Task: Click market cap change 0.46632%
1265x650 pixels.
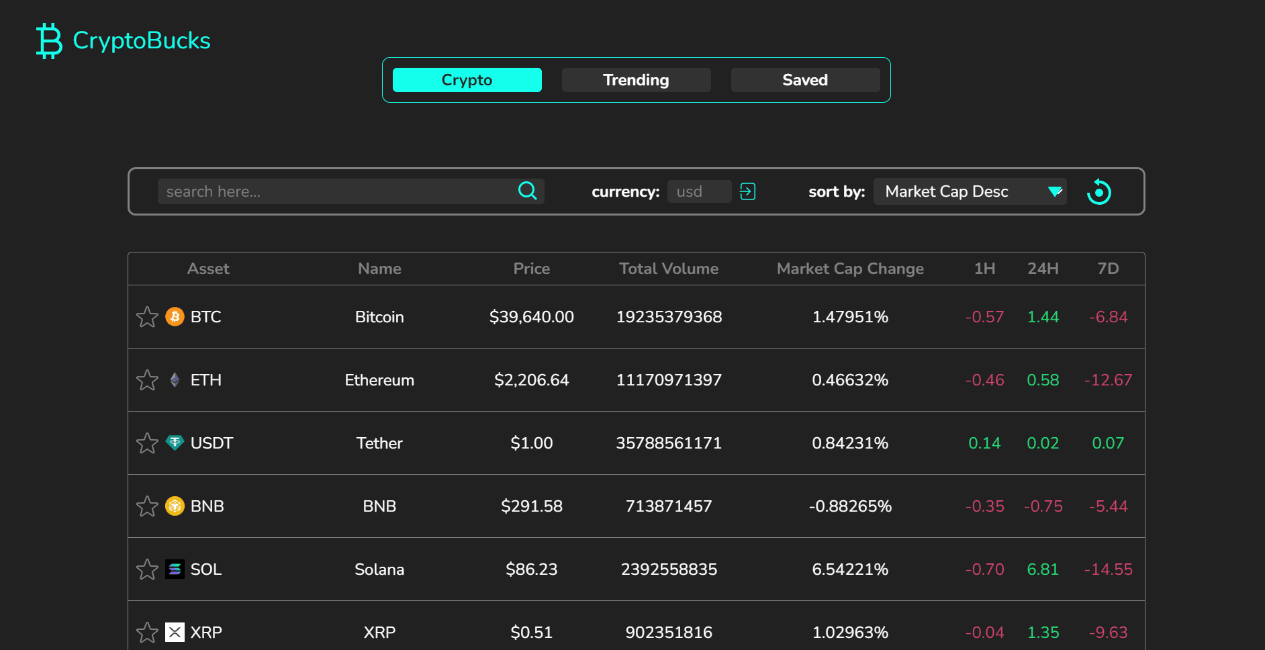Action: 851,380
